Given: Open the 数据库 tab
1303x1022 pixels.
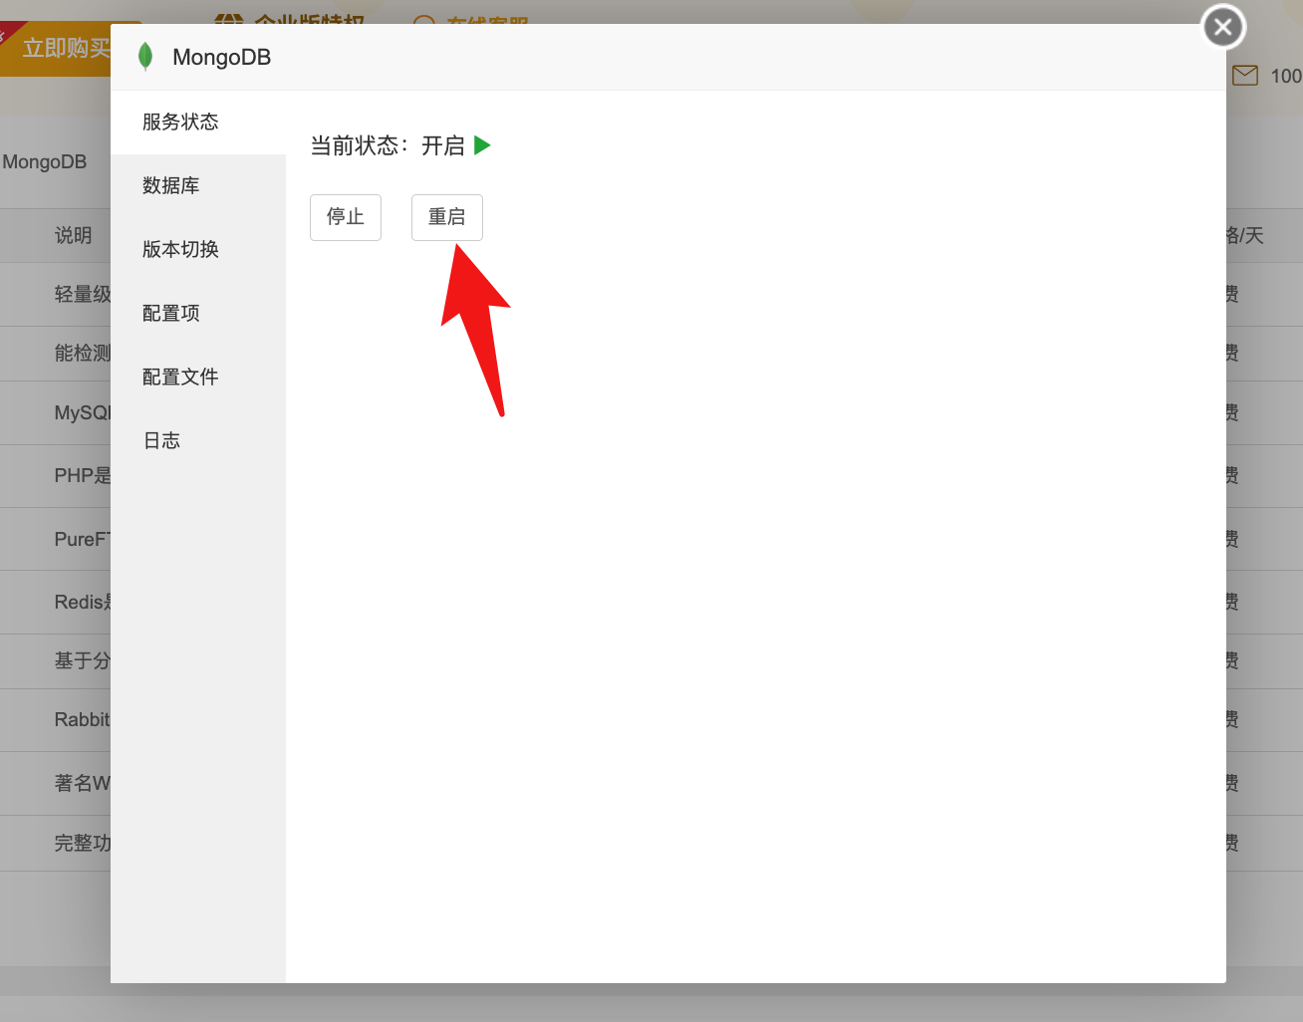Looking at the screenshot, I should 198,186.
